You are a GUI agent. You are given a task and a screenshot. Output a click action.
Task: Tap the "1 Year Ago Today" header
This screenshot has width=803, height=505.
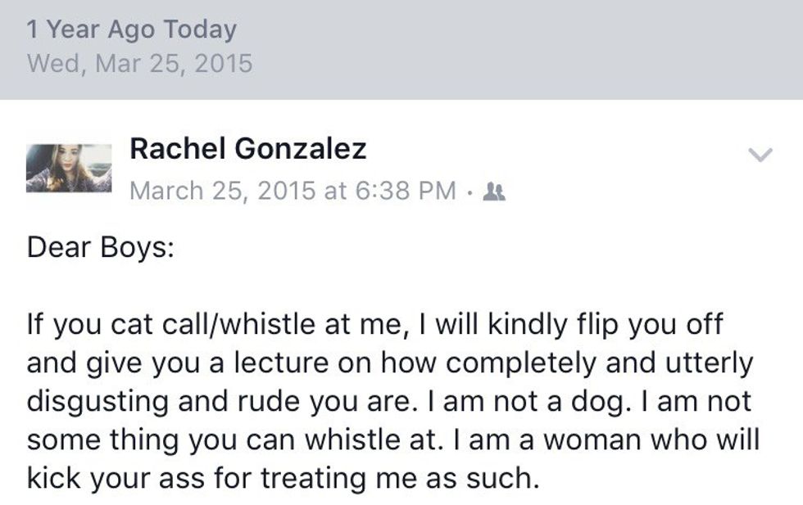point(131,30)
